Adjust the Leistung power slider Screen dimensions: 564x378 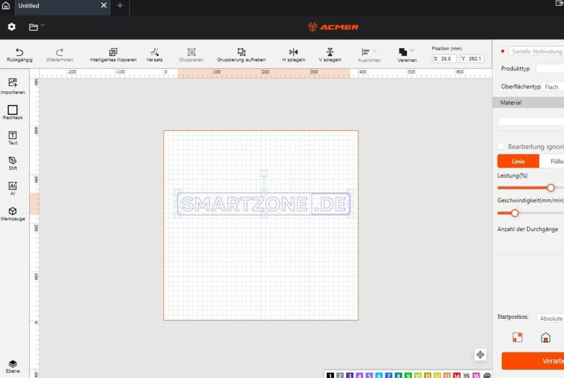coord(551,188)
